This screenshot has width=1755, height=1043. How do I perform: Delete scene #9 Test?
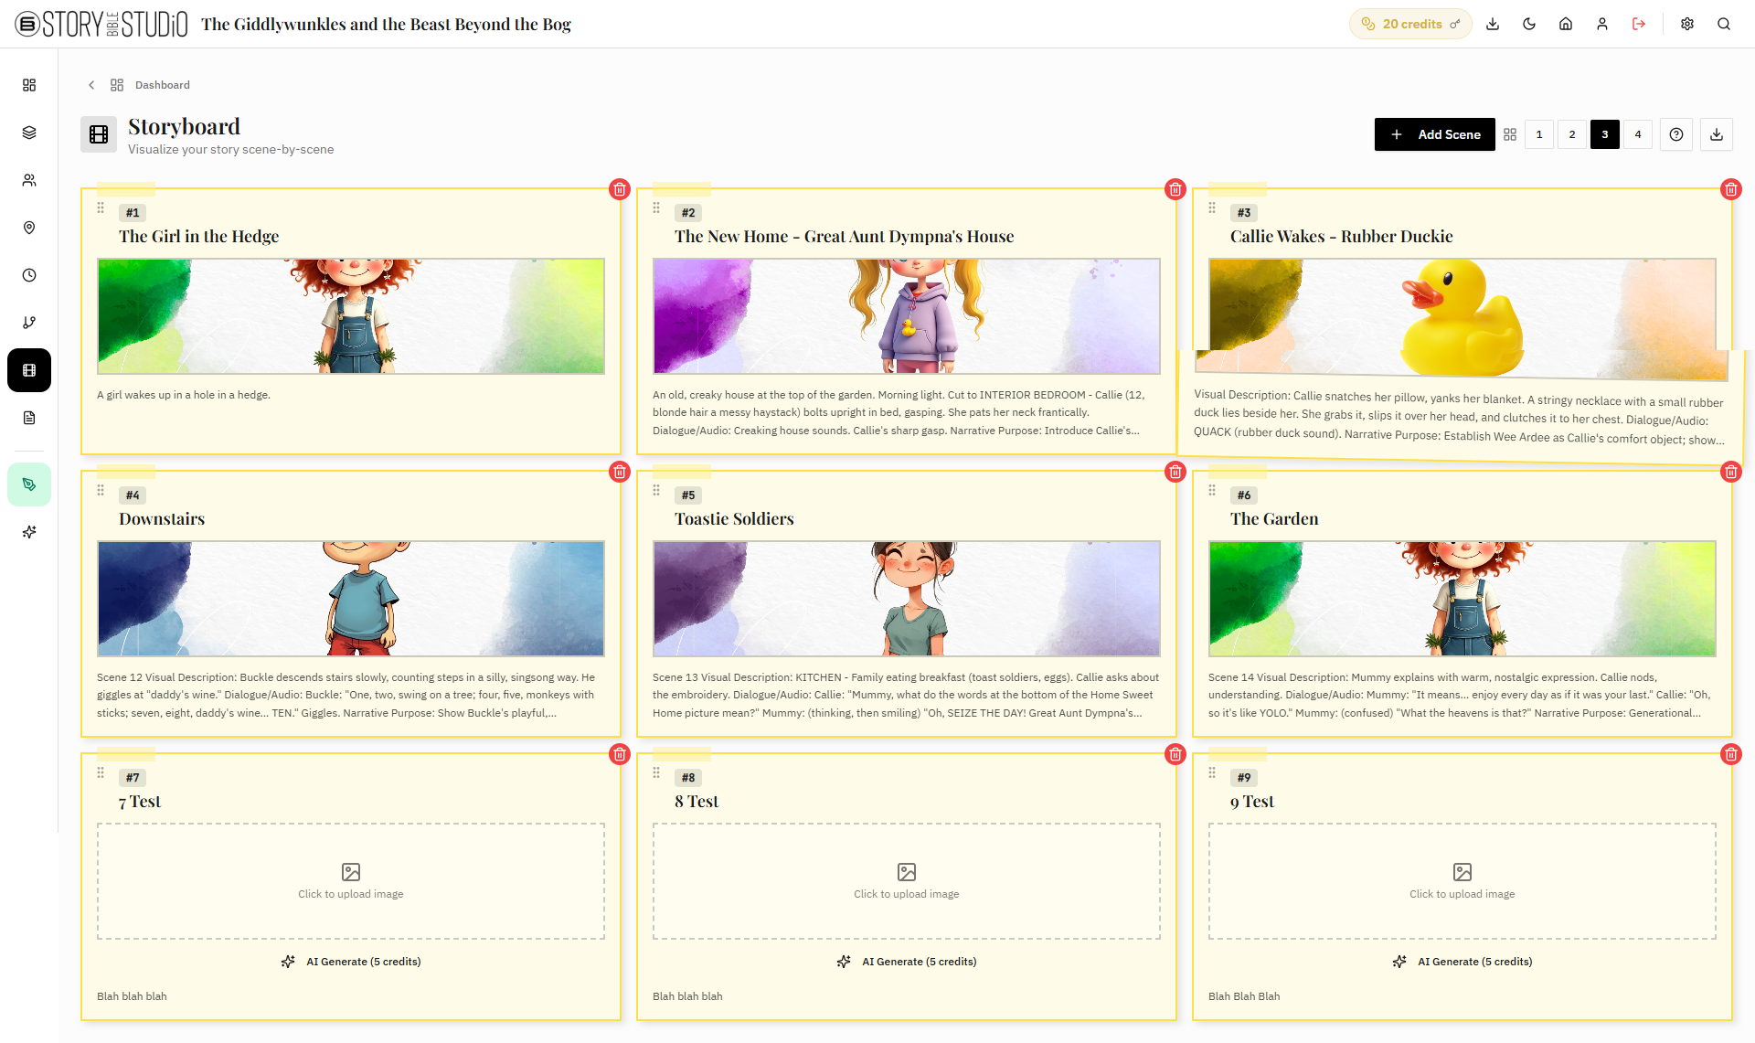coord(1731,754)
